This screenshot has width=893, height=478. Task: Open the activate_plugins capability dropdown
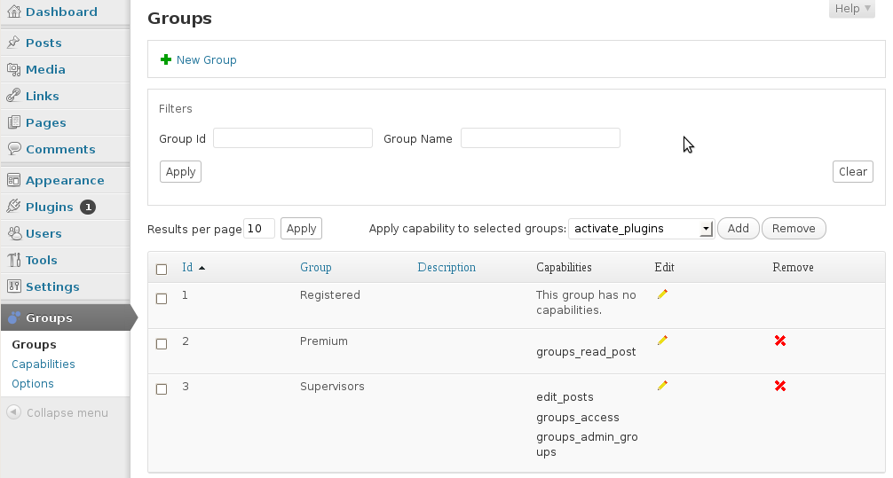tap(641, 229)
